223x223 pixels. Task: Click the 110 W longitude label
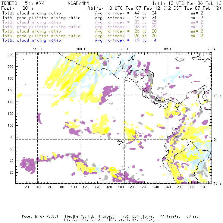(37, 49)
